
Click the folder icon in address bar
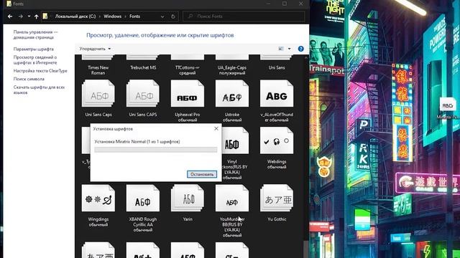tap(45, 16)
